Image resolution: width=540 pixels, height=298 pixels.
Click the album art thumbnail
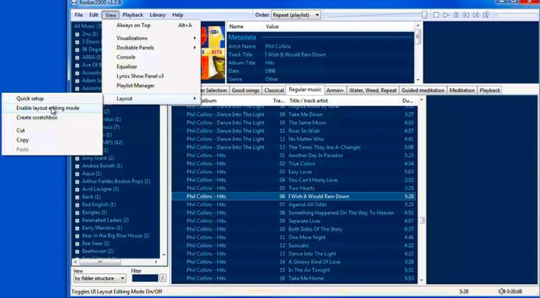point(213,52)
